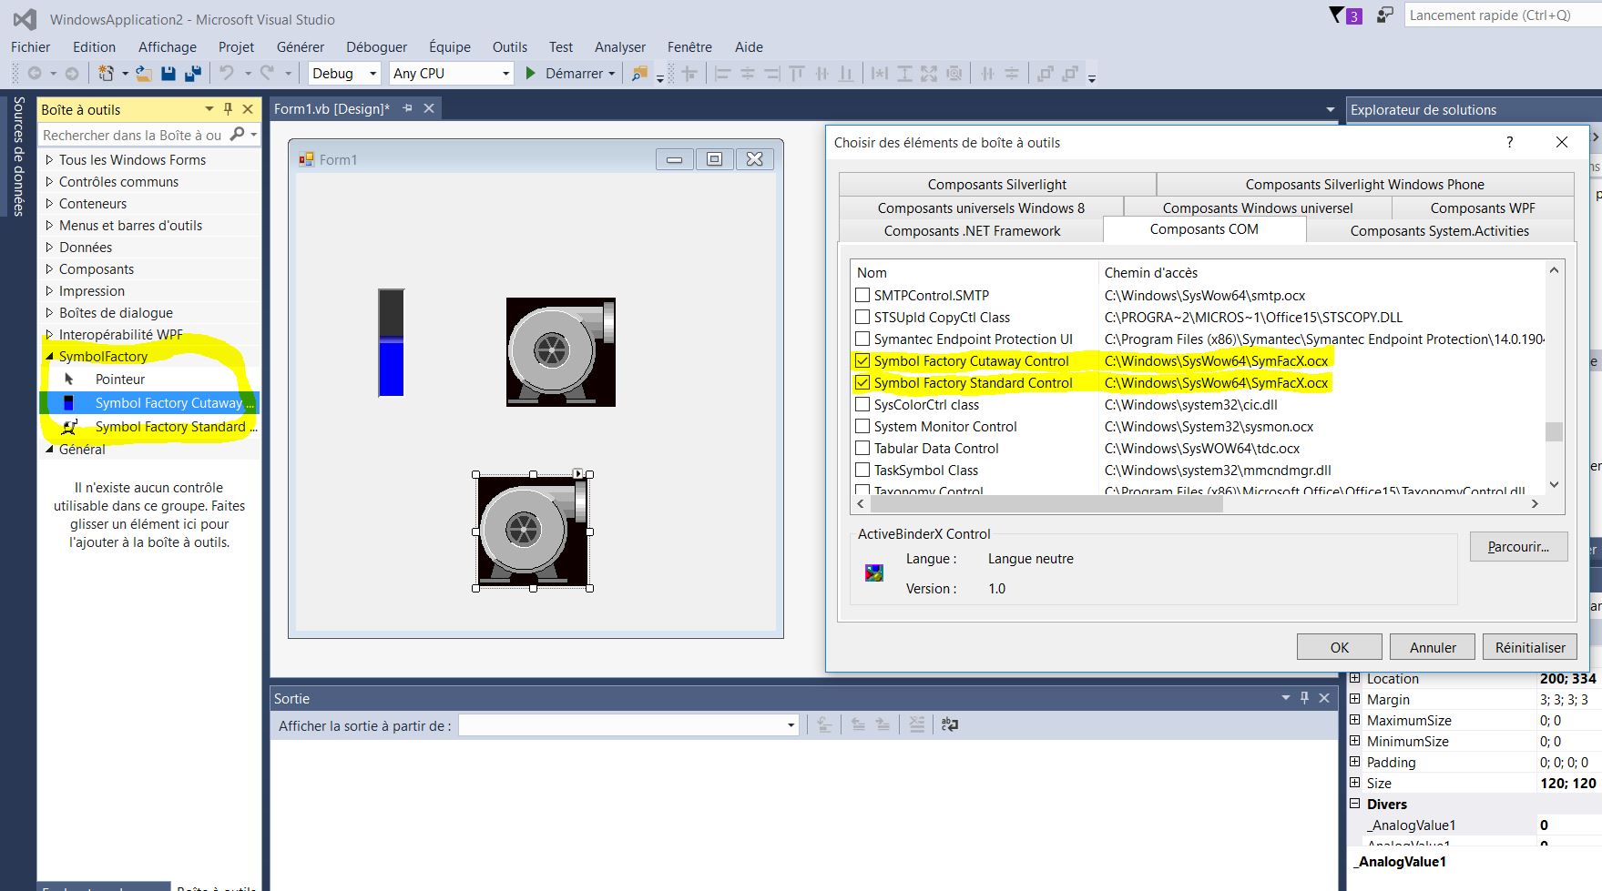Click the blue cutaway tank control on Form1

[392, 342]
